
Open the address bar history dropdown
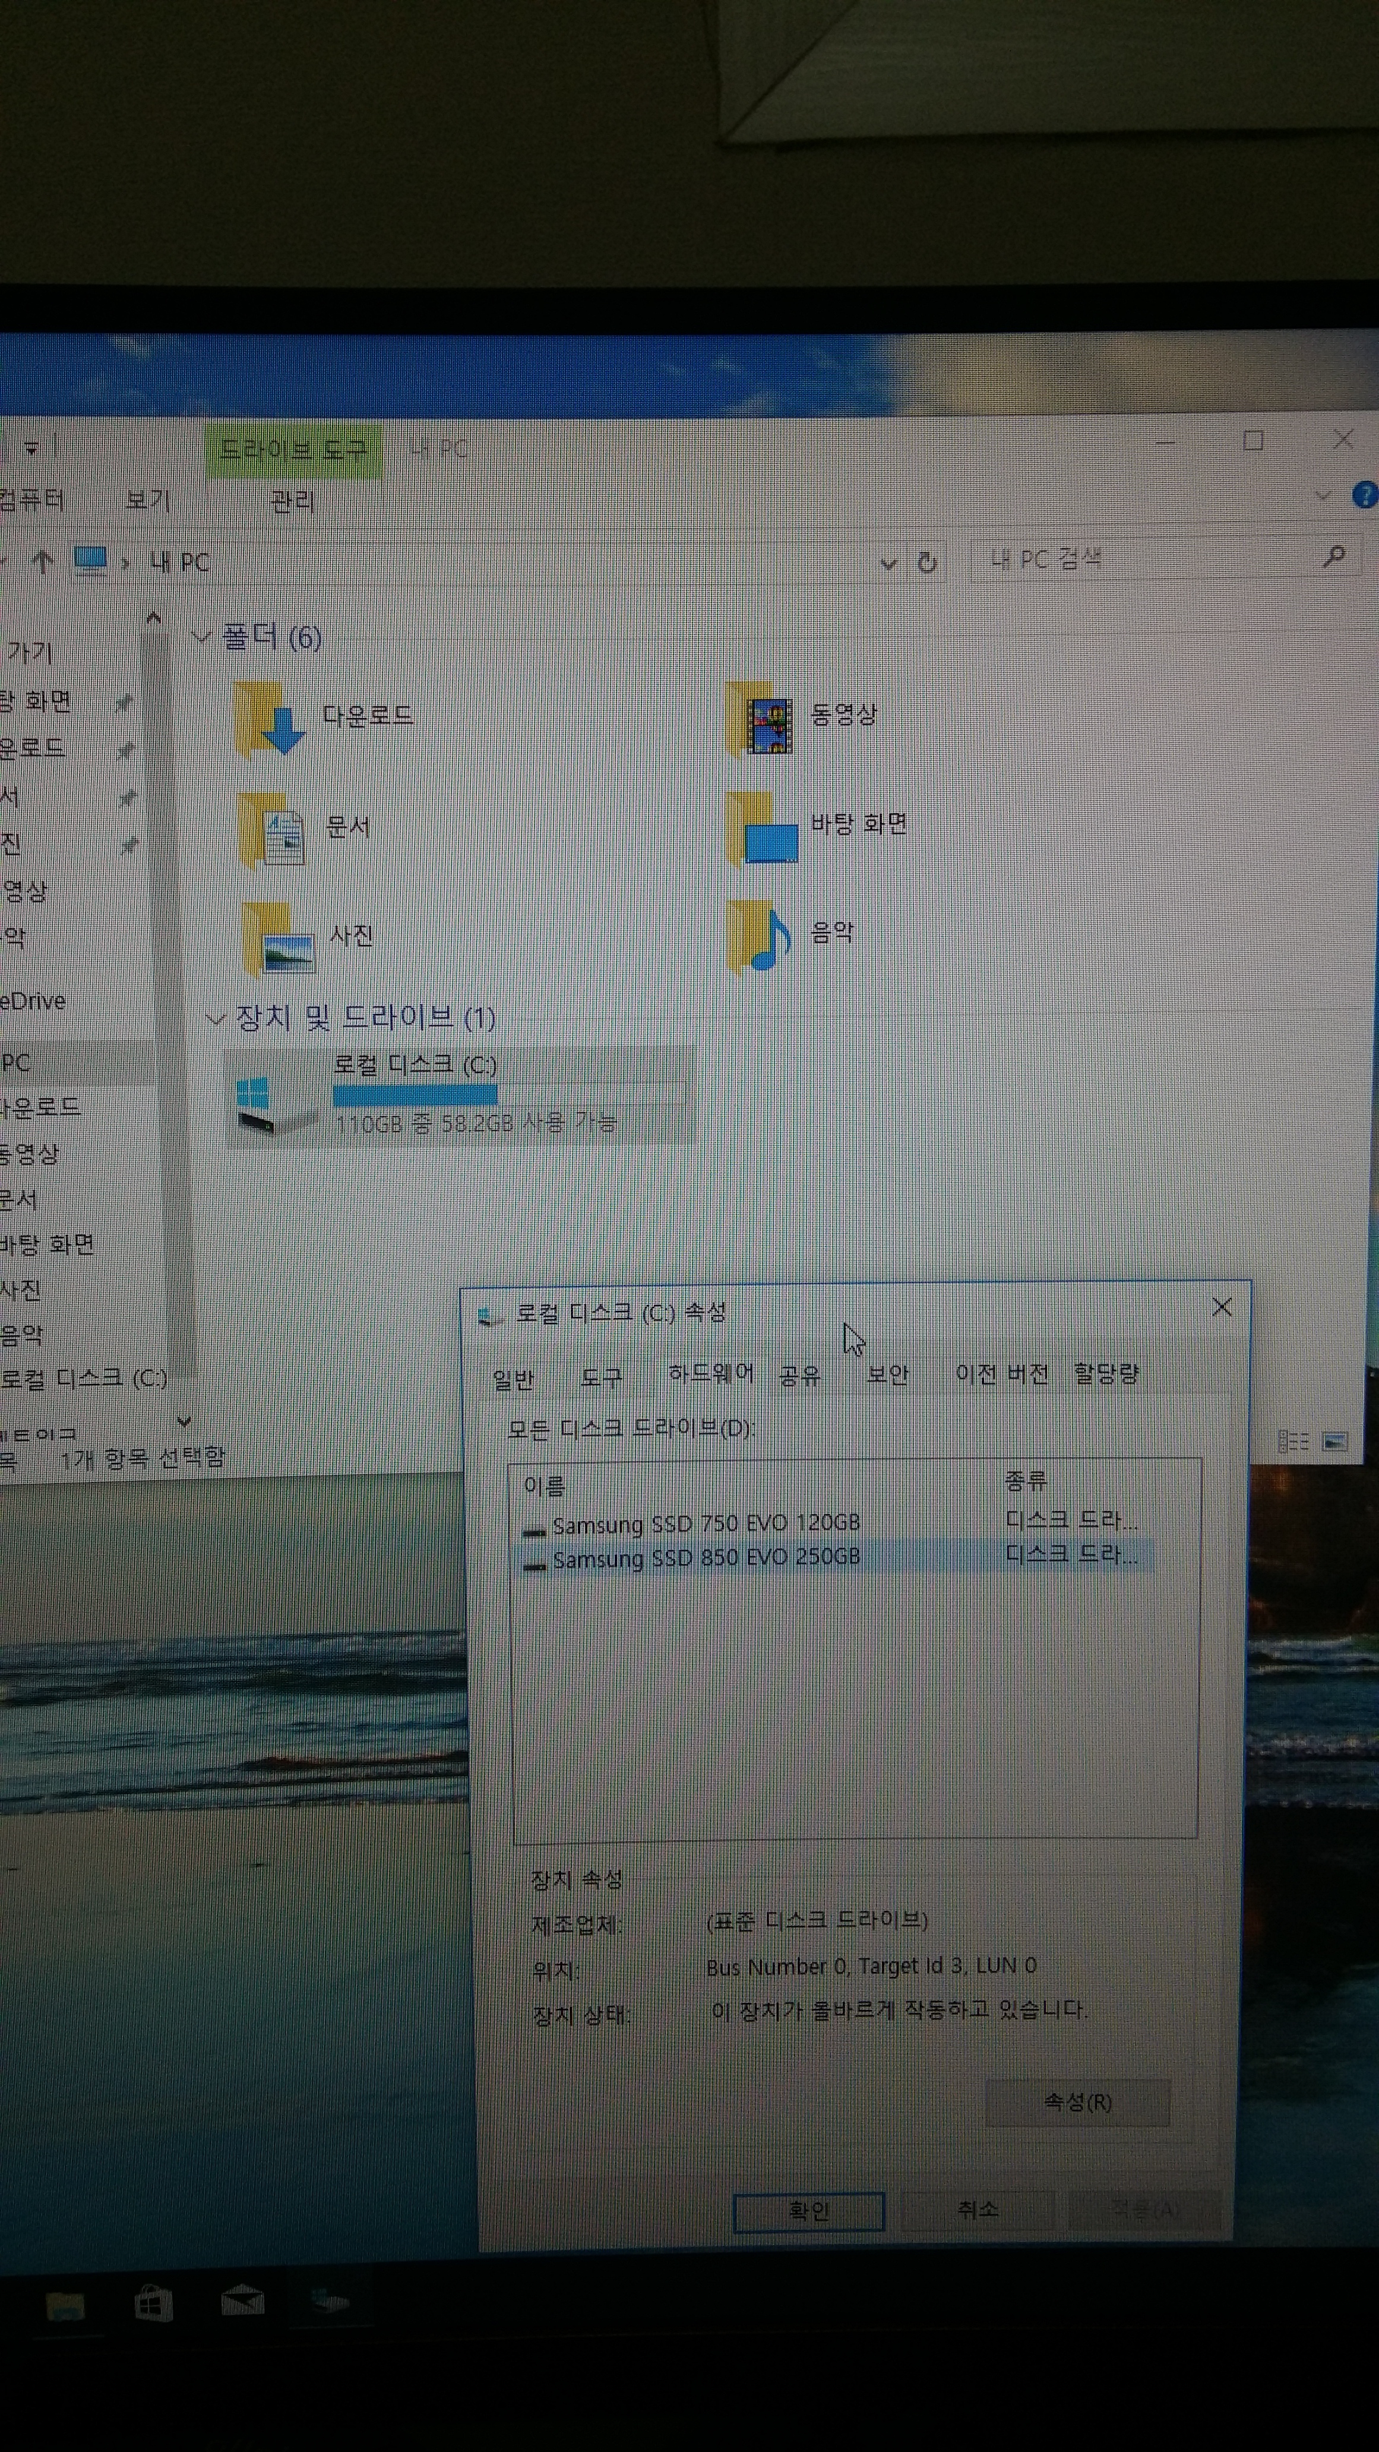click(888, 564)
